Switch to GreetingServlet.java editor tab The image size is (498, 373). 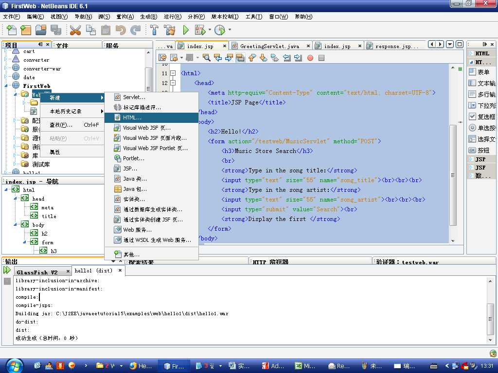coord(269,46)
